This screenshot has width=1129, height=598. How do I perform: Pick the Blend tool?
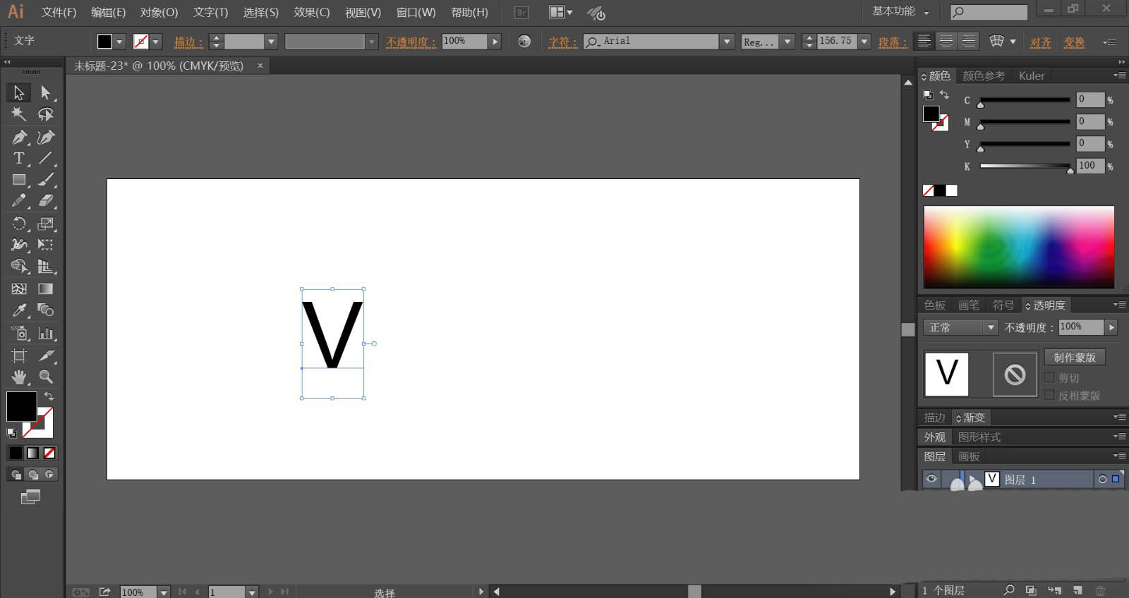(46, 310)
